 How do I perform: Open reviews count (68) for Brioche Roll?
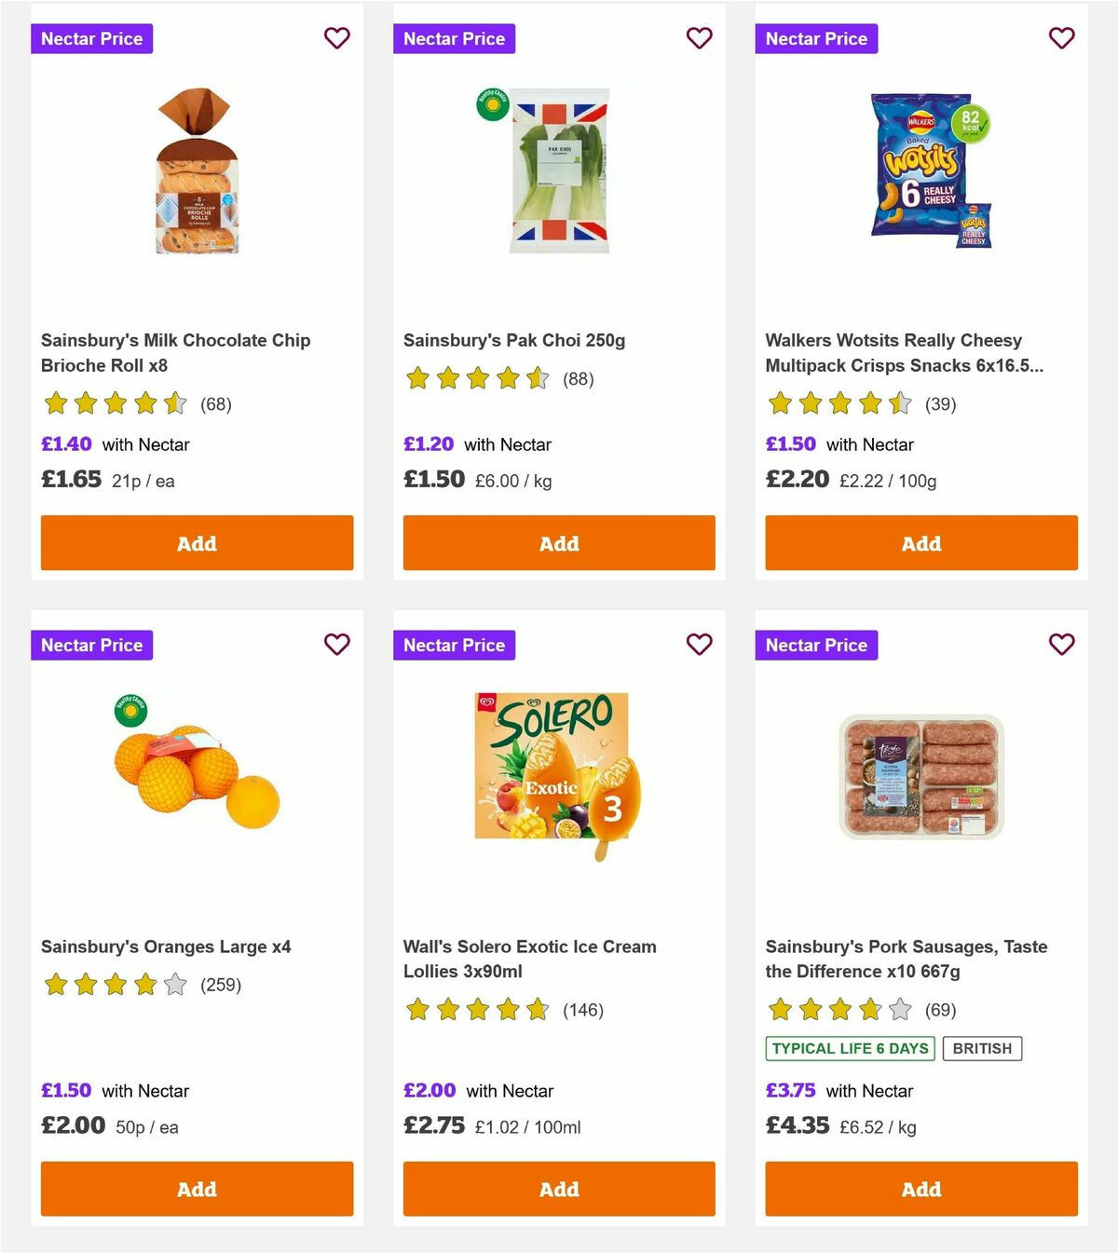[x=216, y=404]
